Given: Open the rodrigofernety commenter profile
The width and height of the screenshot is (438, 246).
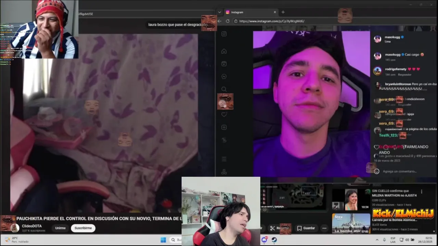Looking at the screenshot, I should (x=396, y=69).
